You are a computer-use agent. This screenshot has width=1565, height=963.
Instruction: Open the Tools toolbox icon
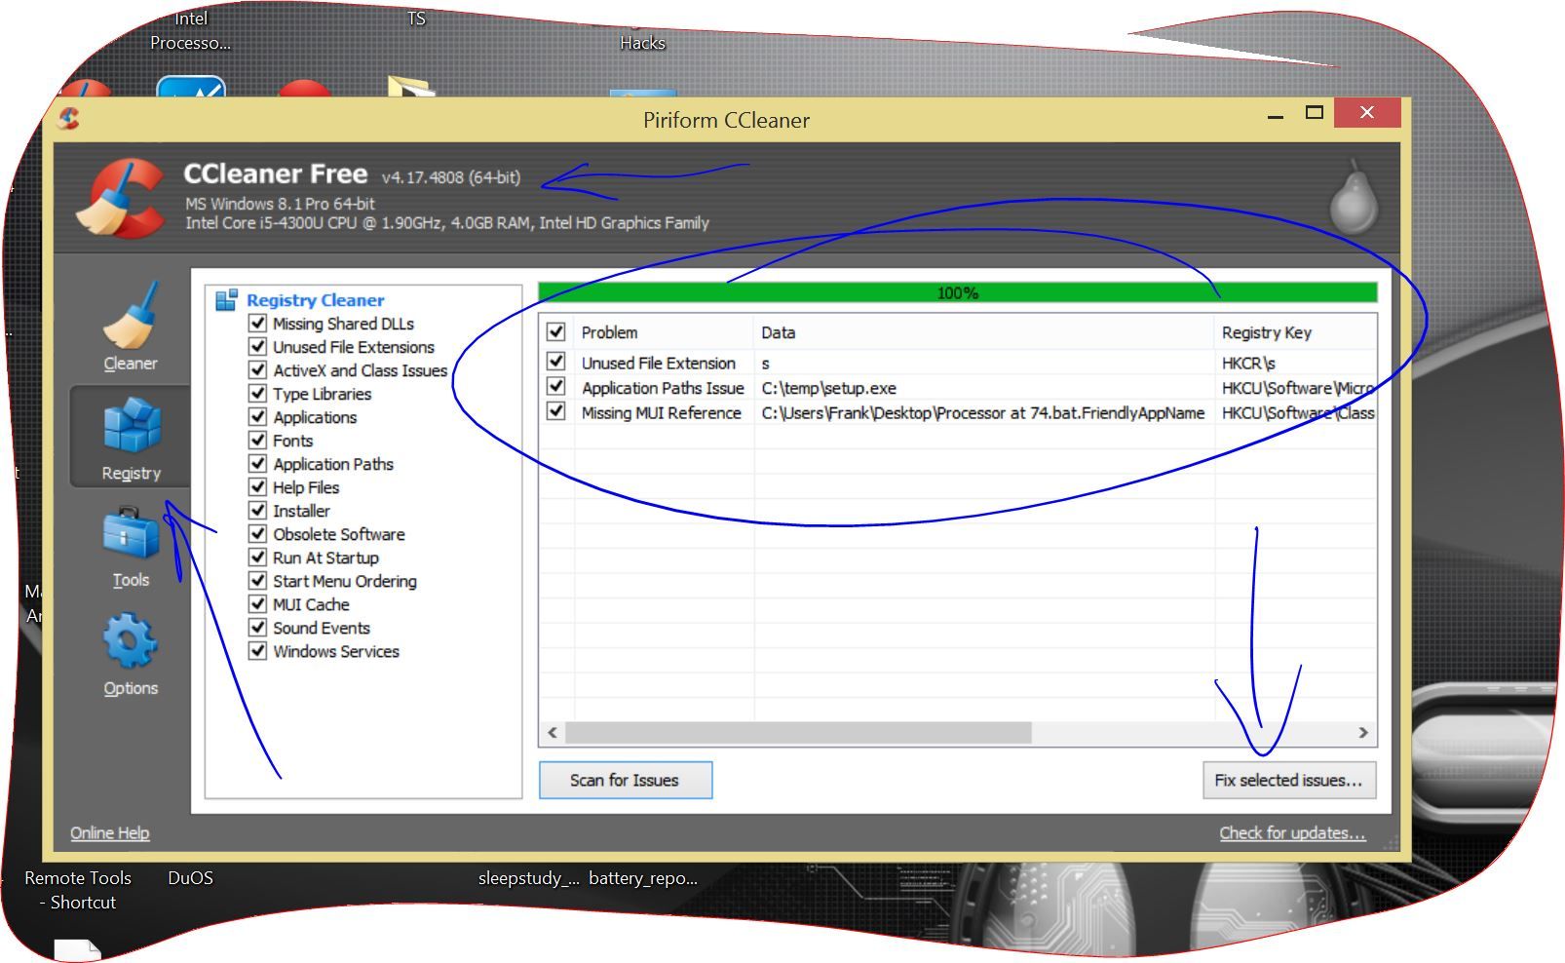click(x=131, y=535)
